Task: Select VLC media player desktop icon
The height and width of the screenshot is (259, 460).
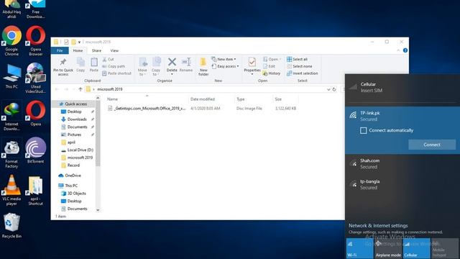Action: coord(11,190)
